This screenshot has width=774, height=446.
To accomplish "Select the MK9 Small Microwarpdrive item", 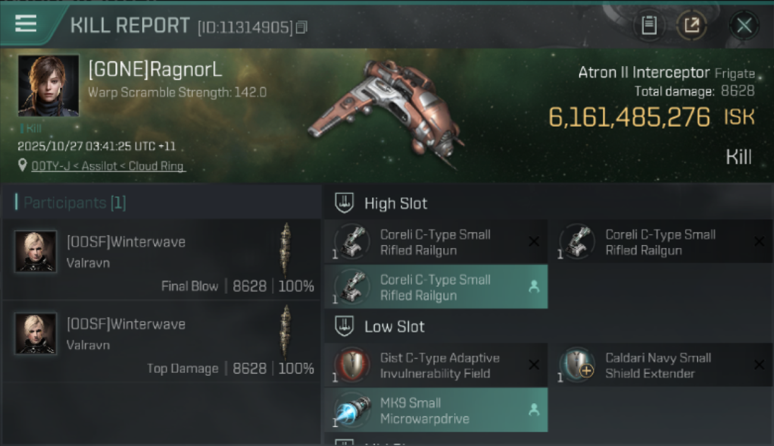I will (x=436, y=410).
